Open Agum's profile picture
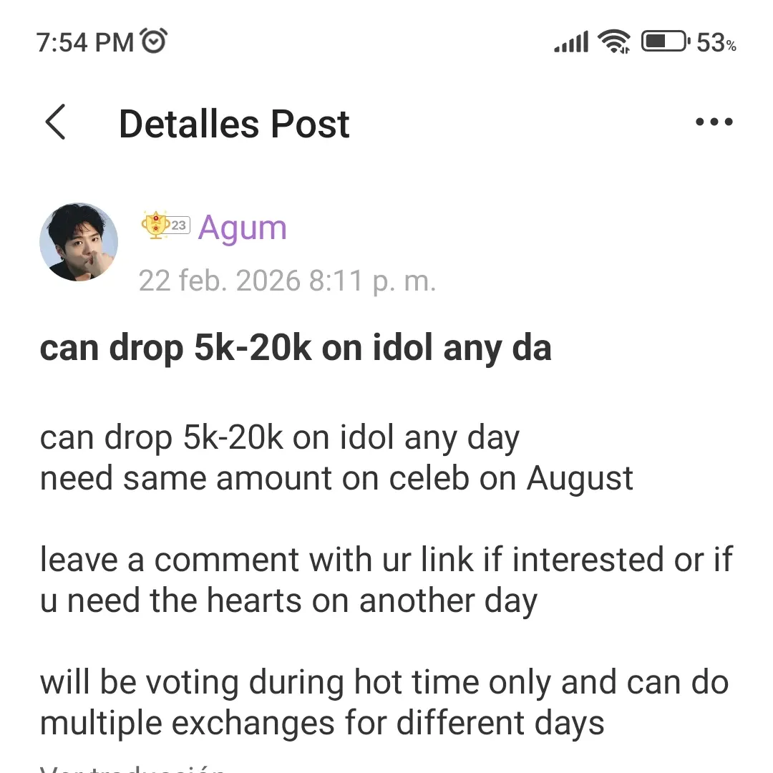 (79, 242)
